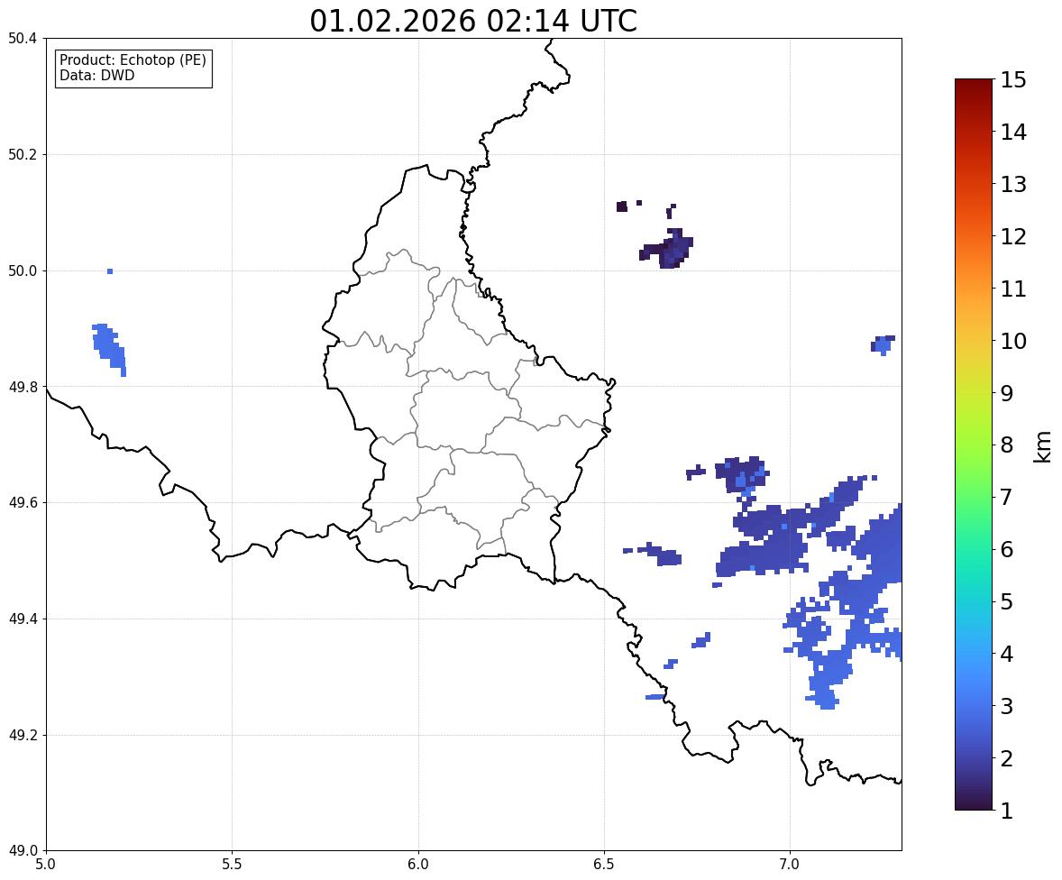Image resolution: width=1062 pixels, height=880 pixels.
Task: Click x-axis longitude label 6.5
Action: click(x=604, y=865)
